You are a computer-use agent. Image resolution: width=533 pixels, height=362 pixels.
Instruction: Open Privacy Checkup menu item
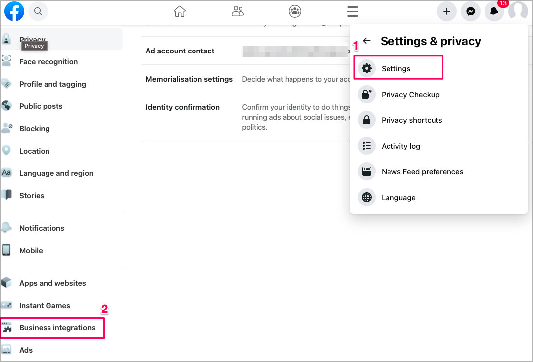coord(438,94)
